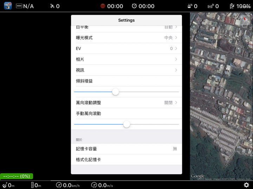Open the 視訊 video settings
Viewport: 253px width, 189px height.
point(126,70)
